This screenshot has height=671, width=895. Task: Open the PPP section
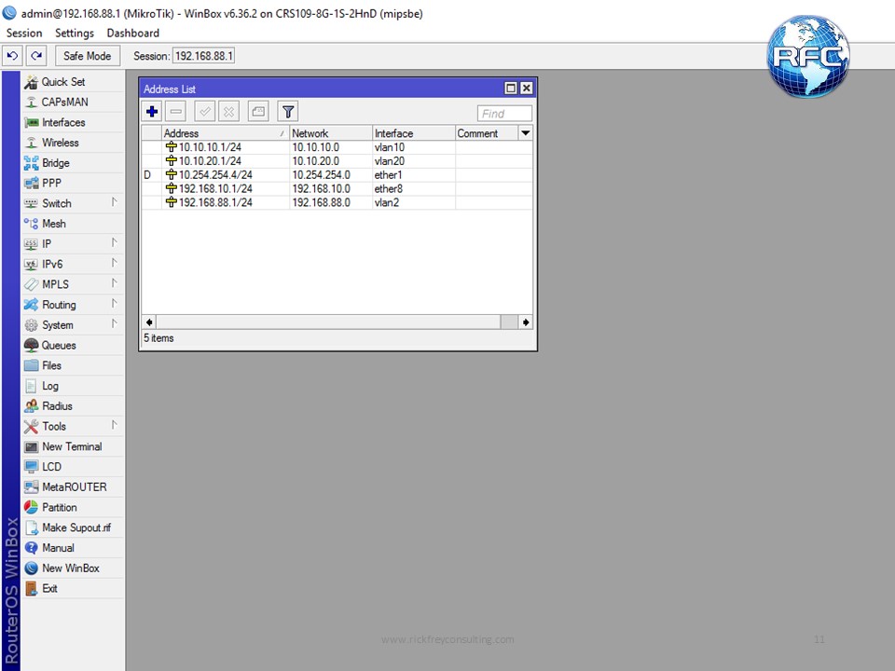pos(73,184)
